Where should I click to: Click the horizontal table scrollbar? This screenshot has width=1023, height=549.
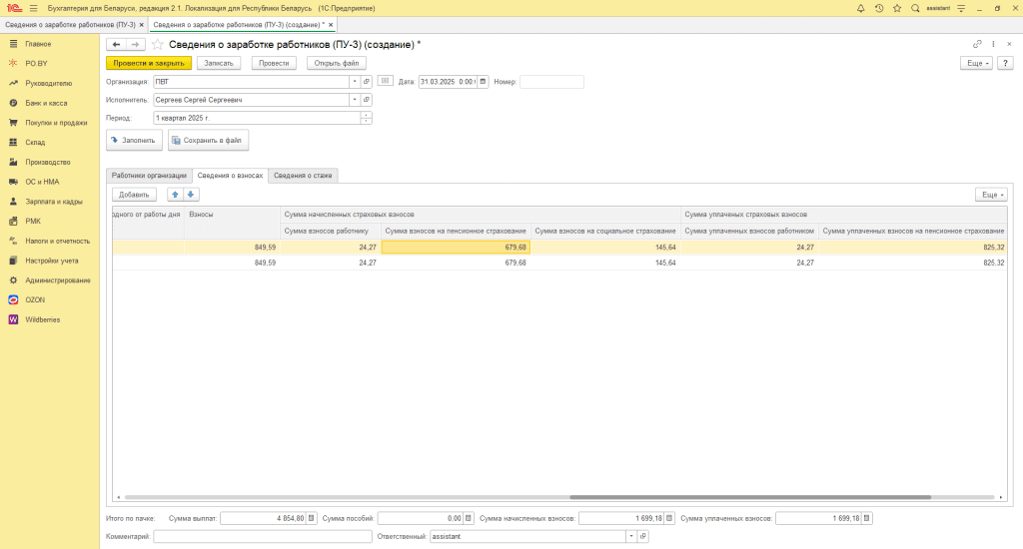tap(750, 497)
